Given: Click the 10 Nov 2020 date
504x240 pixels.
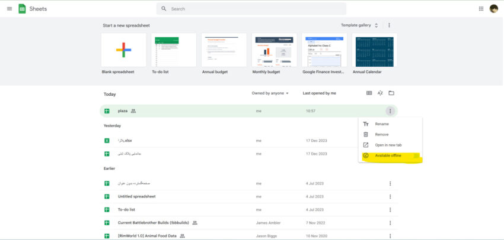Looking at the screenshot, I should click(315, 236).
